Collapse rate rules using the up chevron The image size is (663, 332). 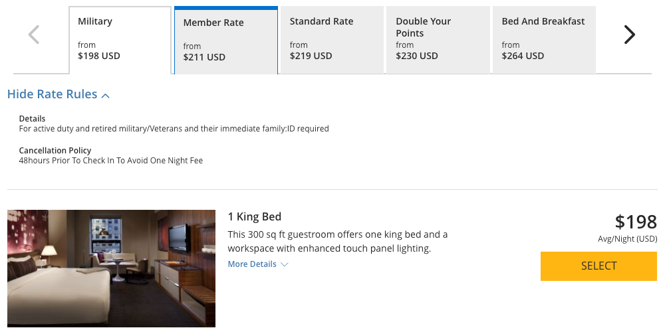coord(105,96)
